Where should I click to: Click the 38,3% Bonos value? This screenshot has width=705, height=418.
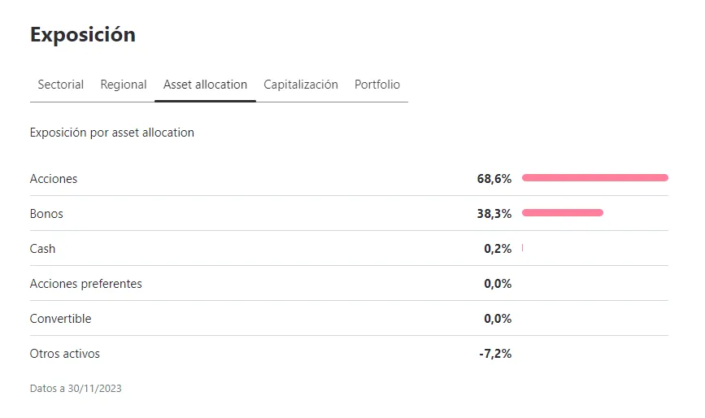(x=494, y=214)
